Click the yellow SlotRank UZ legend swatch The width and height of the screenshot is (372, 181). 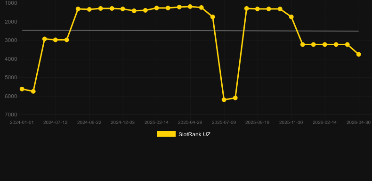tap(166, 134)
